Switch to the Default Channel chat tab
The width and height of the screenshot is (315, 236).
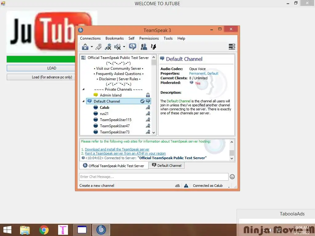[x=166, y=166]
